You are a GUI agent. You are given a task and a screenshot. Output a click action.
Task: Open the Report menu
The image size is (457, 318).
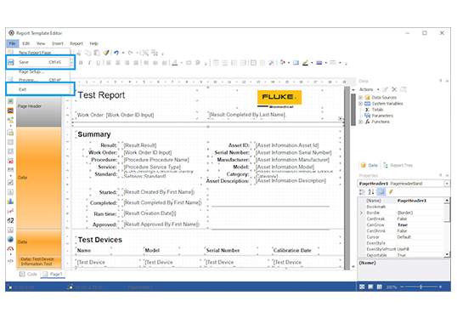(x=76, y=43)
